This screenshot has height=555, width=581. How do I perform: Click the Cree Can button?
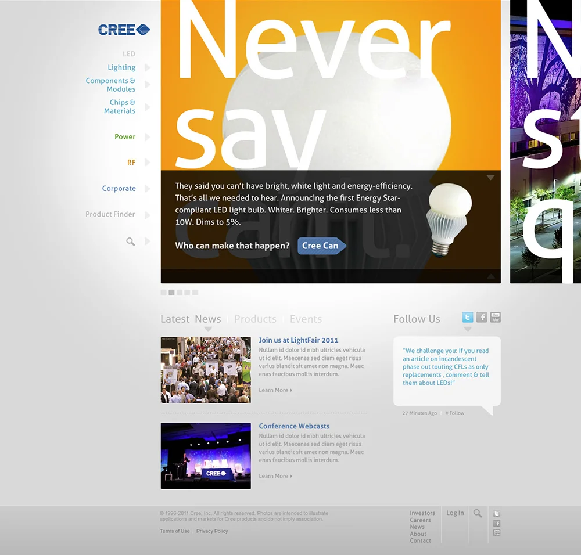pos(322,246)
